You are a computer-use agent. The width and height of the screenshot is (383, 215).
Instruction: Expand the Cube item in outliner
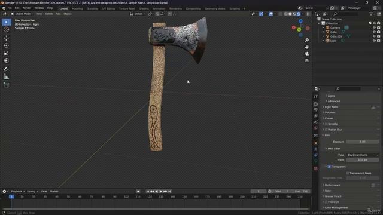pyautogui.click(x=323, y=32)
